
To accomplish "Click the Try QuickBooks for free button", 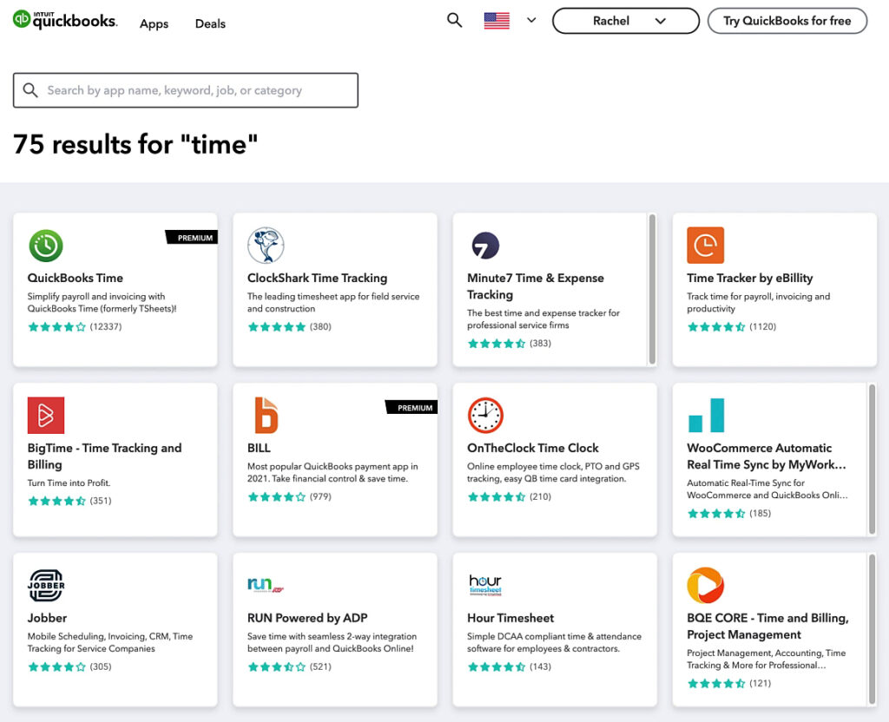I will point(787,20).
